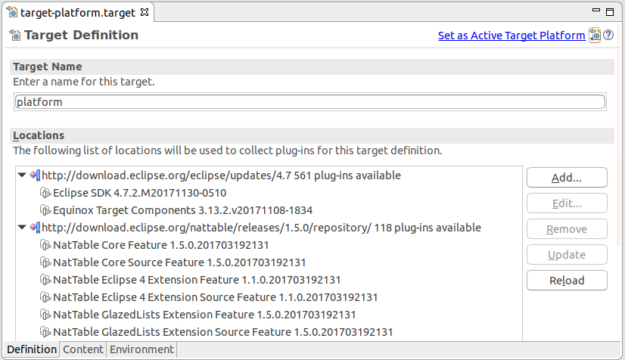The width and height of the screenshot is (625, 360).
Task: Collapse the eclipse/updates/4.7 location
Action: click(23, 175)
